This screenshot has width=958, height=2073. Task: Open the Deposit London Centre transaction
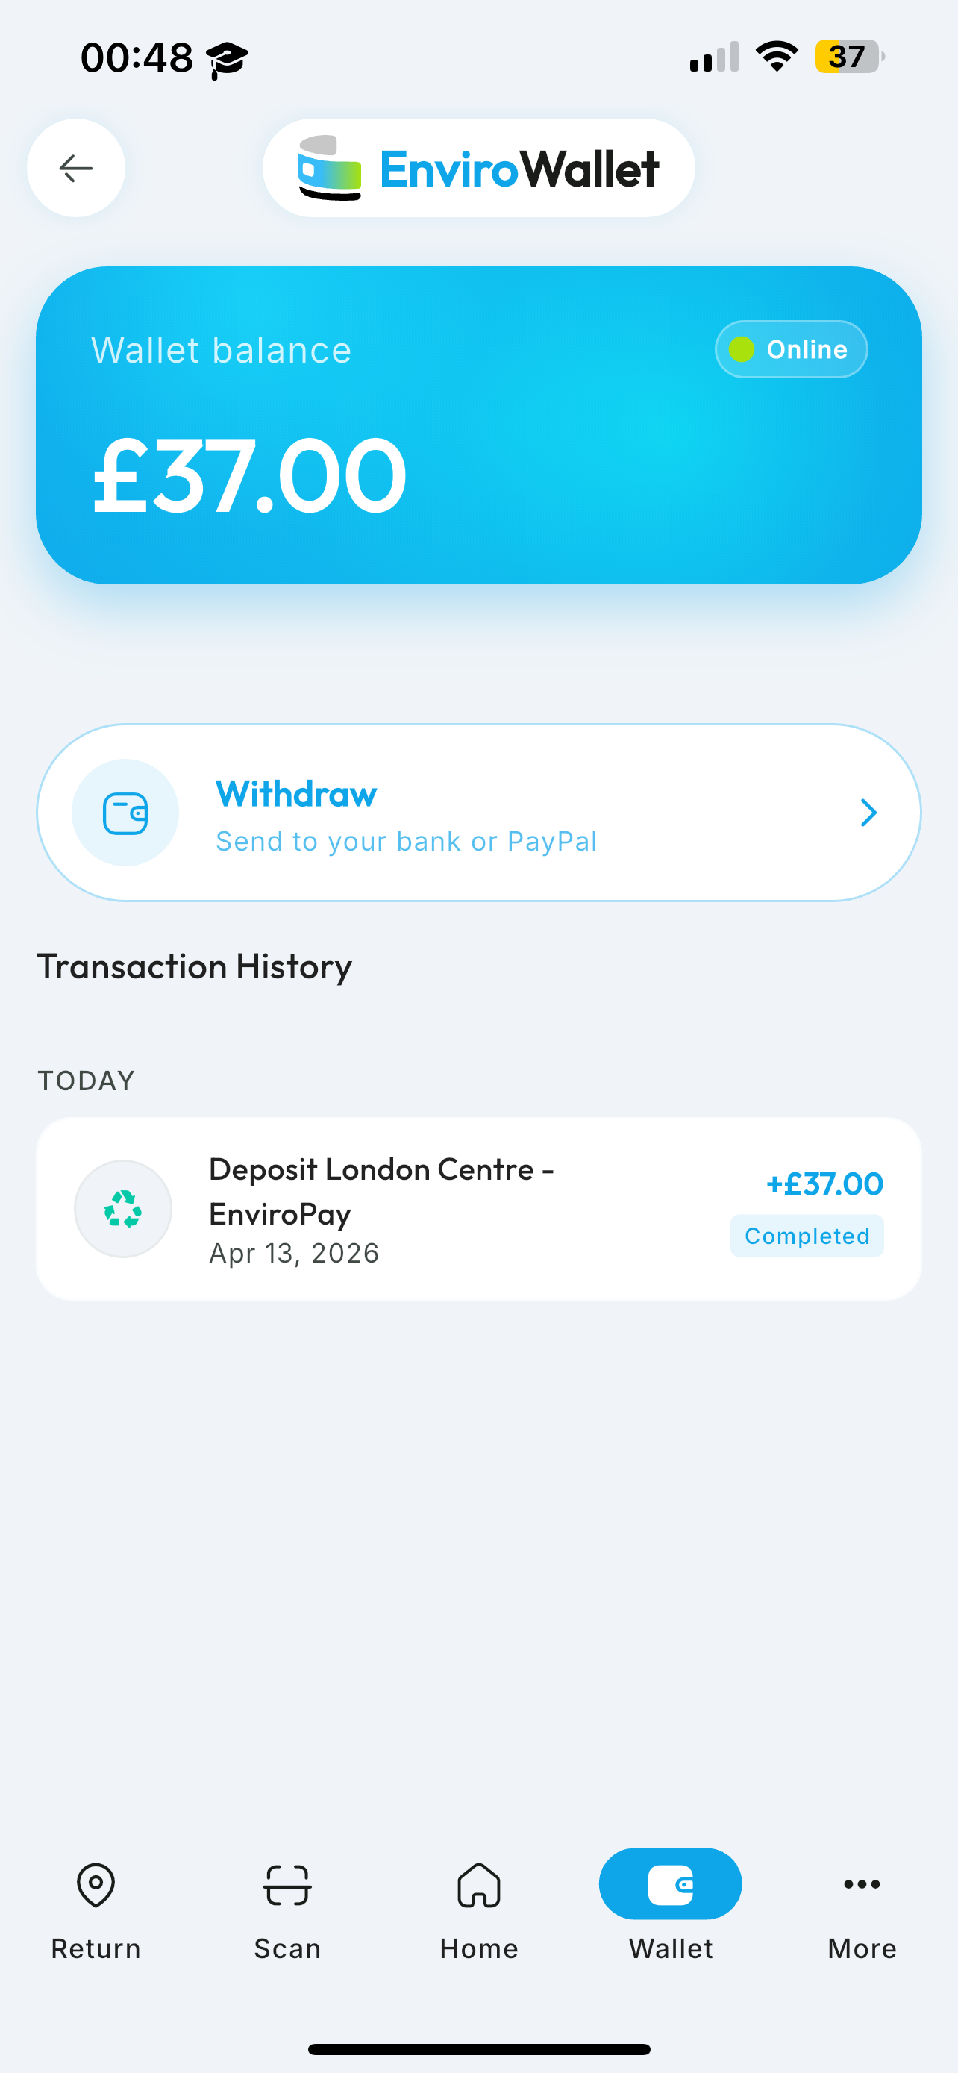click(381, 1191)
